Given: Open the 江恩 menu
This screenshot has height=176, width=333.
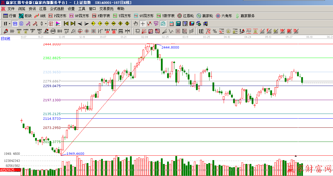Looking at the screenshot, I should point(43,9).
